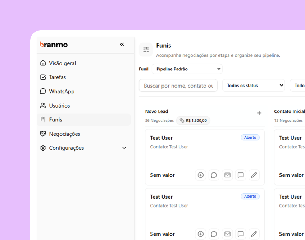Edit first Test User card with pencil icon
Viewport: 305px width, 240px height.
254,175
